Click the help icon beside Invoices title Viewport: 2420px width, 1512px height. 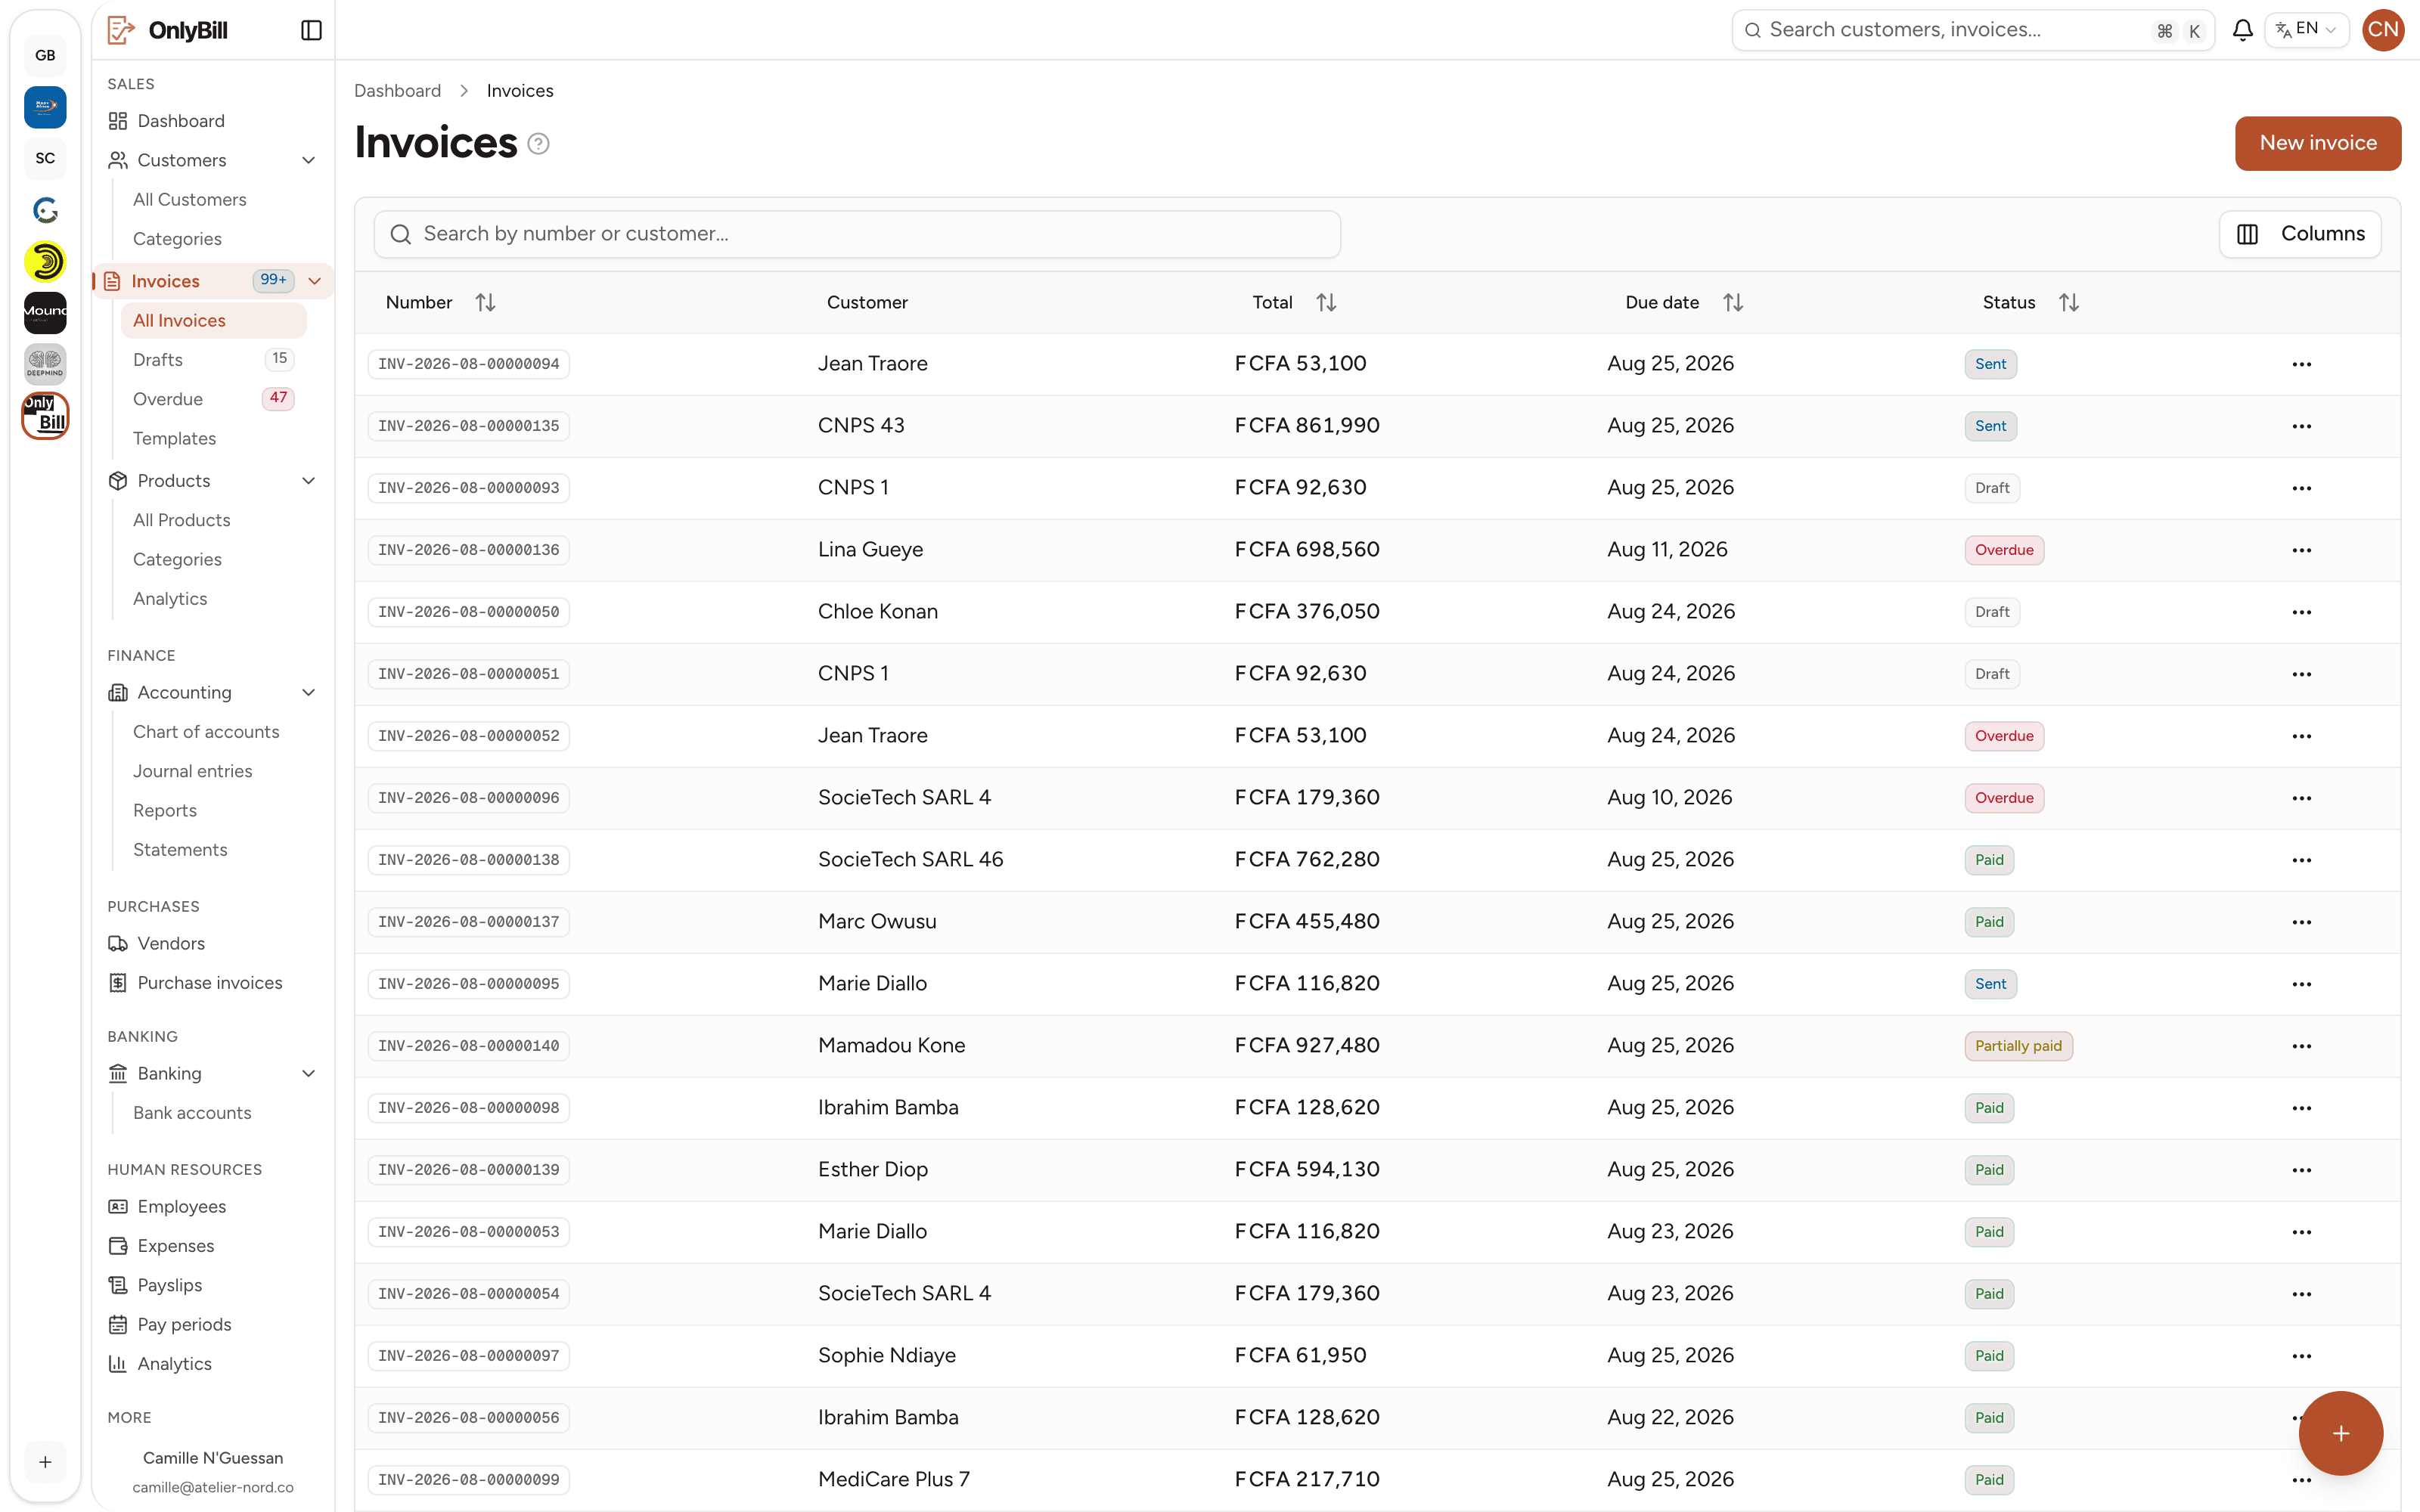coord(538,143)
